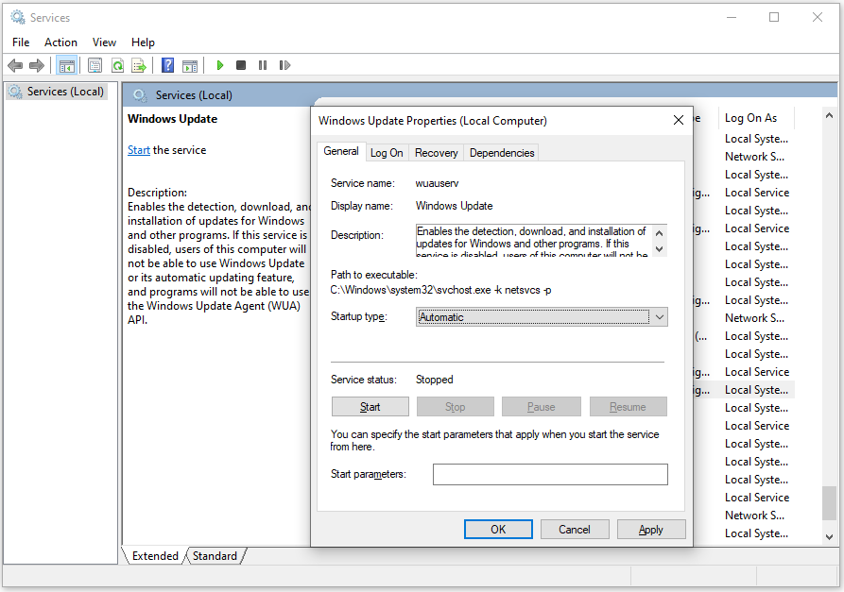Image resolution: width=844 pixels, height=592 pixels.
Task: Open the Action menu
Action: (x=60, y=42)
